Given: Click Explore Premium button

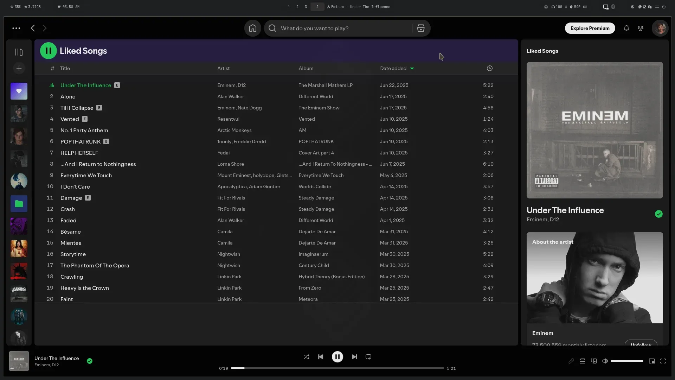Looking at the screenshot, I should 590,28.
